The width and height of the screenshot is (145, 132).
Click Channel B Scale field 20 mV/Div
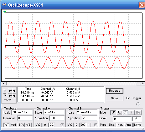coord(87,112)
